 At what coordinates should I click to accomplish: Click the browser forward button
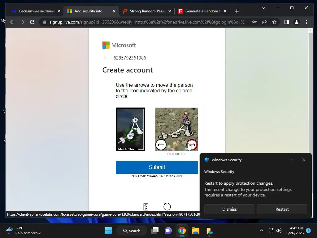pyautogui.click(x=22, y=22)
